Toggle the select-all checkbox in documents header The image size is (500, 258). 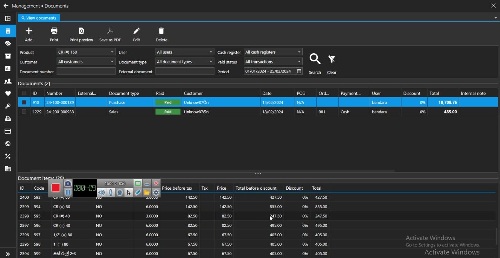24,93
